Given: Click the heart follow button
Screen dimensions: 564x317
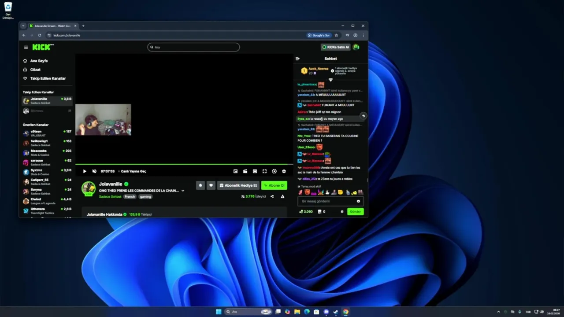Looking at the screenshot, I should coord(211,185).
